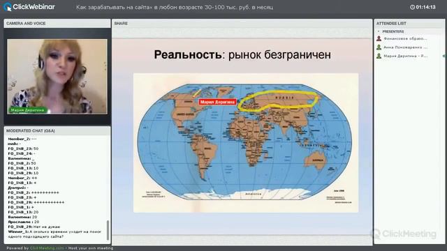This screenshot has width=447, height=251.
Task: Click the SHARE panel header
Action: [x=242, y=23]
